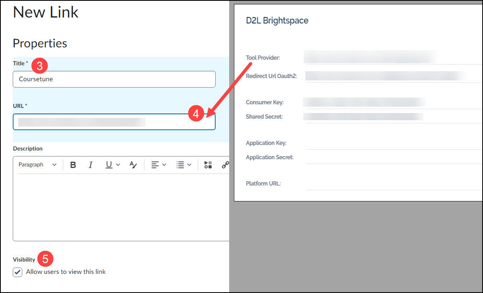Screen dimensions: 483x293
Task: Uncheck Allow users to view this link
Action: click(18, 272)
